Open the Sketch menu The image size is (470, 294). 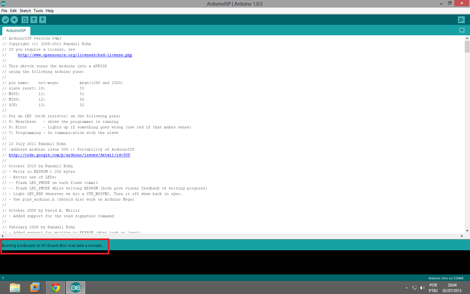25,10
